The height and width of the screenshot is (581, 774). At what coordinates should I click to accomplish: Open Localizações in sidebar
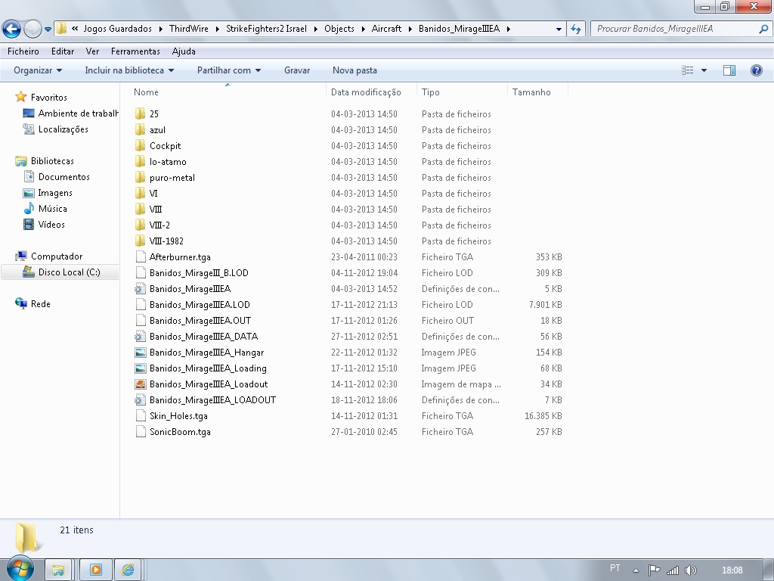(63, 129)
